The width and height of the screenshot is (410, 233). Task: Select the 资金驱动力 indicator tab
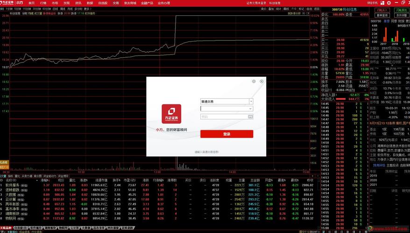50,176
